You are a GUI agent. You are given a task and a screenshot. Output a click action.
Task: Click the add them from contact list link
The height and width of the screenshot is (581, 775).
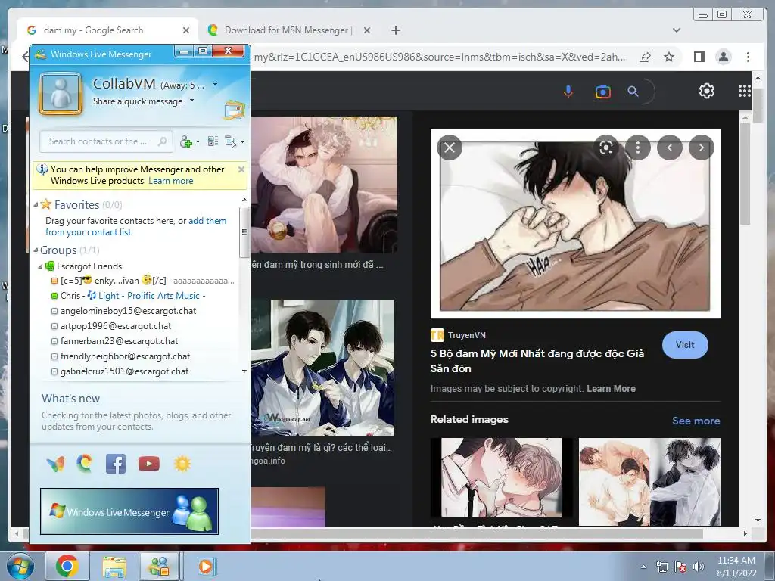pyautogui.click(x=136, y=226)
